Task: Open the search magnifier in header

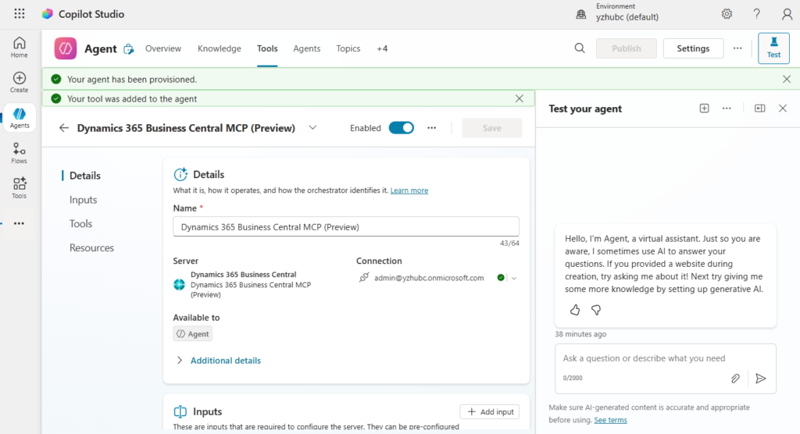Action: click(x=580, y=48)
